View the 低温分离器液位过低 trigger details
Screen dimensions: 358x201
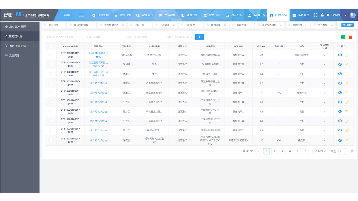340,93
